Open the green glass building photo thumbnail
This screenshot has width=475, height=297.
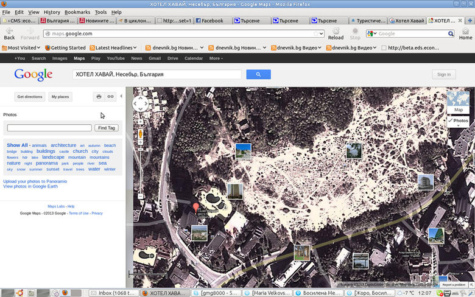point(436,236)
